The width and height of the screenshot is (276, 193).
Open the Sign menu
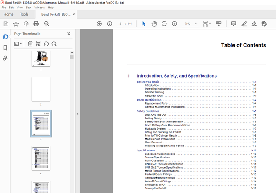tap(28, 8)
